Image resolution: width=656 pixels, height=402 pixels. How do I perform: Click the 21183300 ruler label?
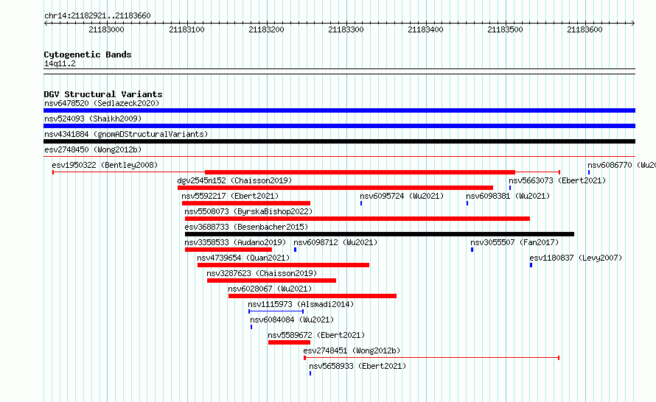click(x=346, y=29)
